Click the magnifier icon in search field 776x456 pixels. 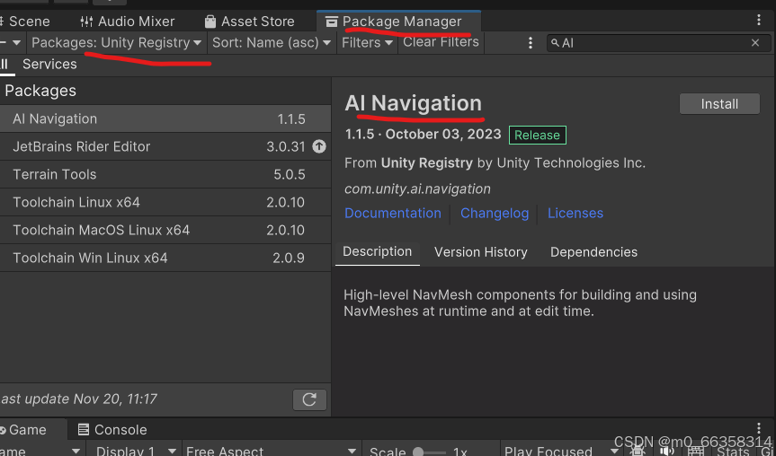click(556, 42)
